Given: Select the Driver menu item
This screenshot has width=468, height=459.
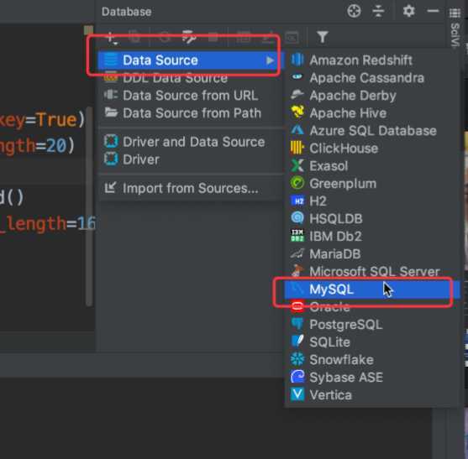Looking at the screenshot, I should pos(191,159).
